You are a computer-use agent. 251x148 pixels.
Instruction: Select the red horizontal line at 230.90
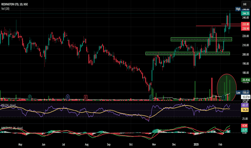coord(218,26)
